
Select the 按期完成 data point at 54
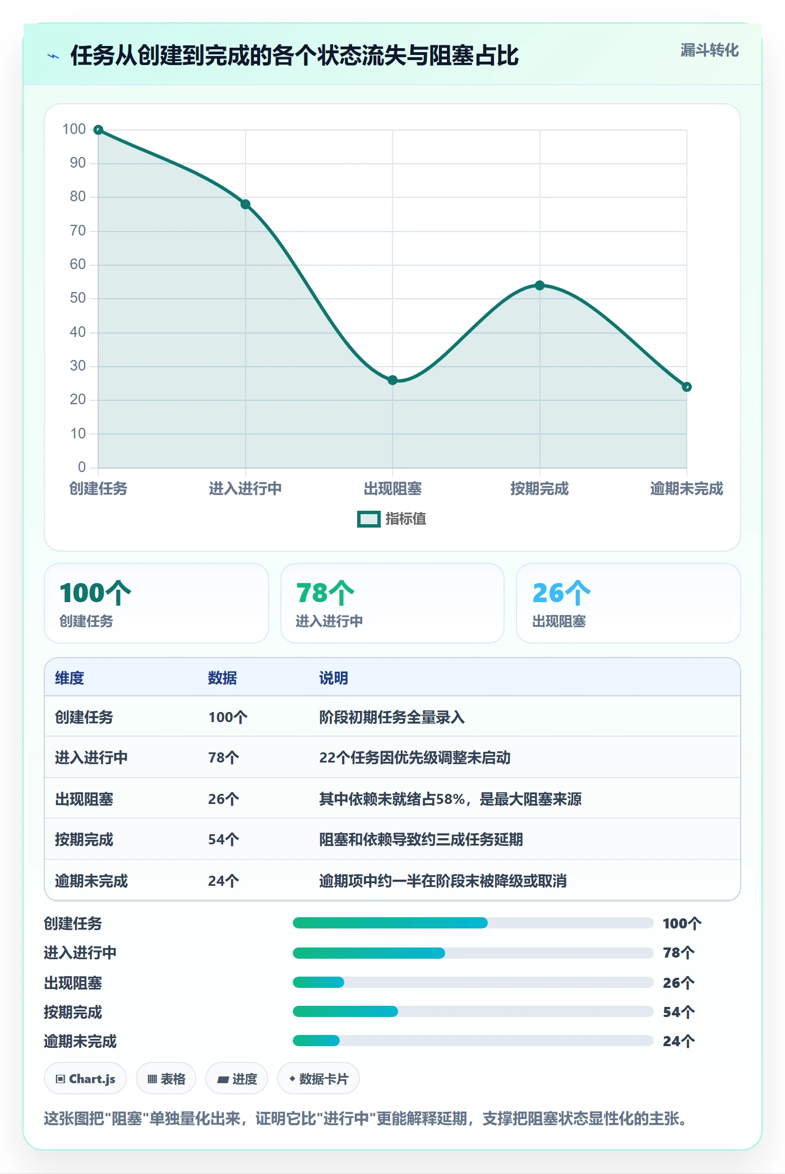[x=539, y=285]
